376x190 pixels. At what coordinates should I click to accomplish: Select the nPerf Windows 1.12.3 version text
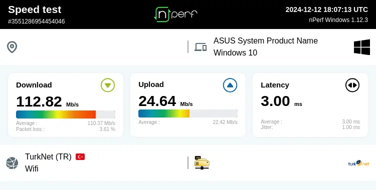tap(338, 20)
